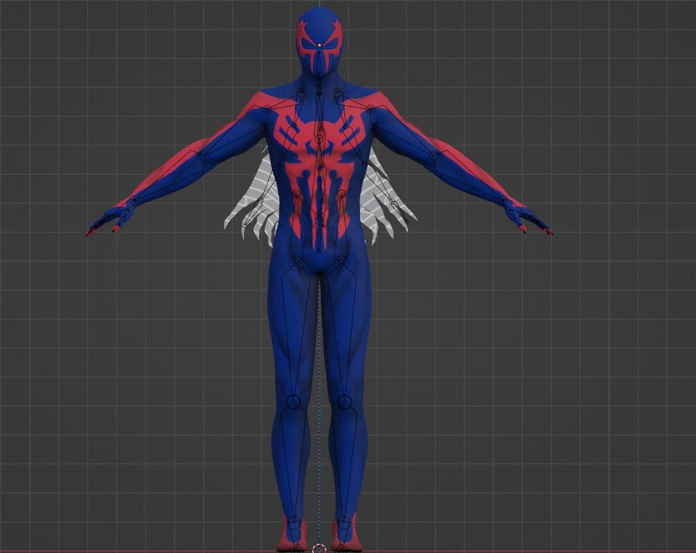
Task: Click the hip bone joint on screen-left side
Action: (296, 264)
